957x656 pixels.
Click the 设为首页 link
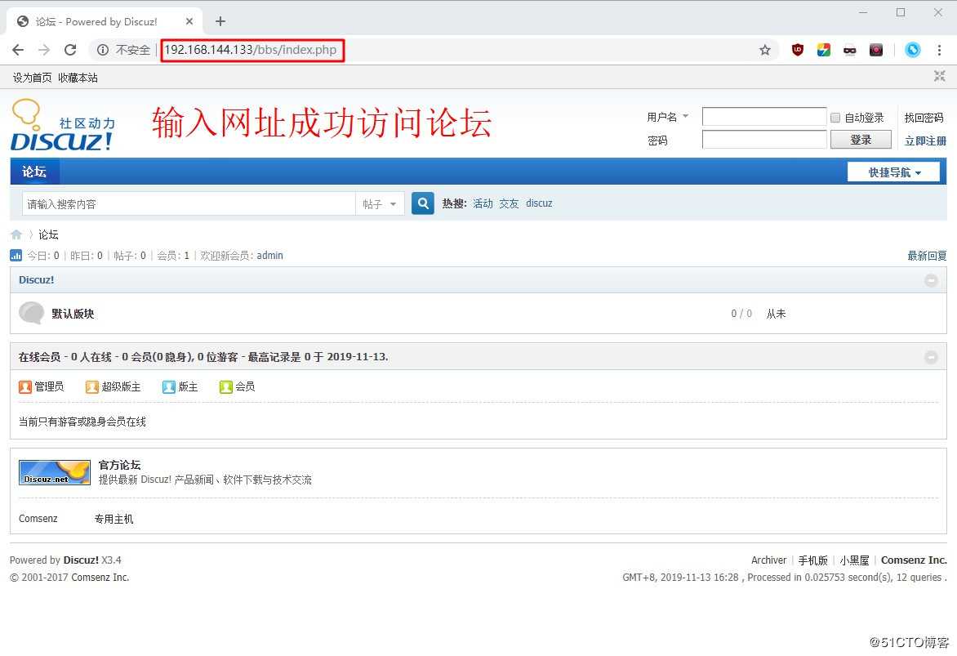click(x=33, y=78)
